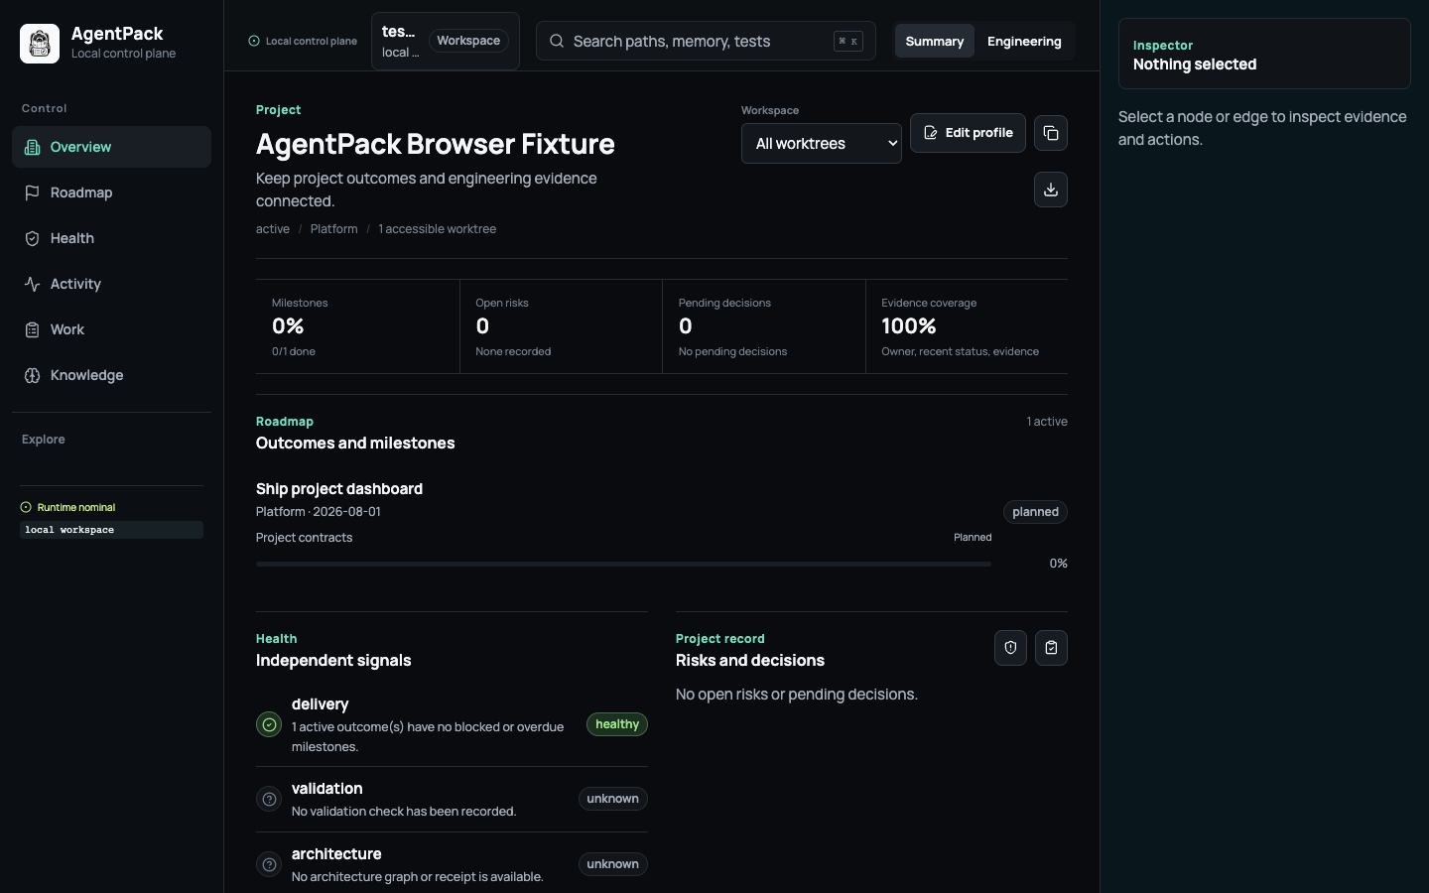1429x893 pixels.
Task: Open the All worktrees dropdown
Action: click(x=822, y=143)
